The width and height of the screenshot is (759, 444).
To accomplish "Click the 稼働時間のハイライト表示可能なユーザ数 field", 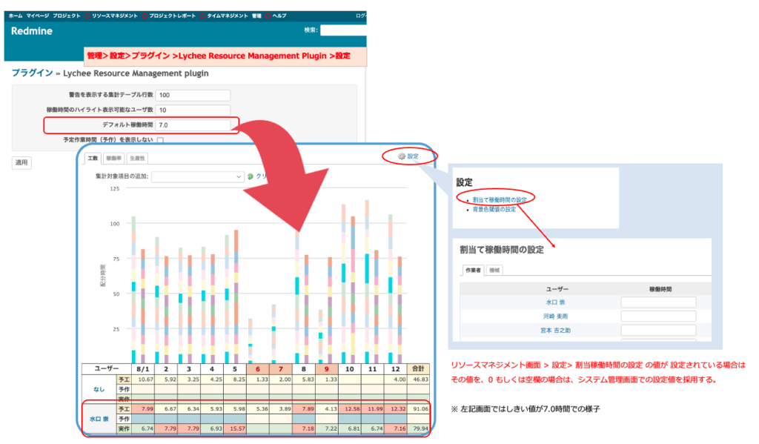I will click(193, 110).
